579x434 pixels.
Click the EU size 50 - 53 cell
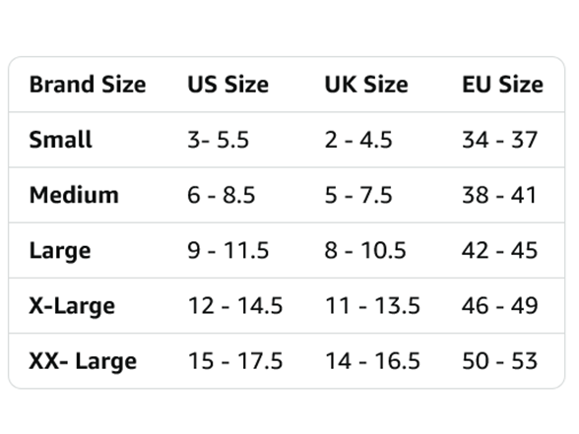[x=499, y=361]
